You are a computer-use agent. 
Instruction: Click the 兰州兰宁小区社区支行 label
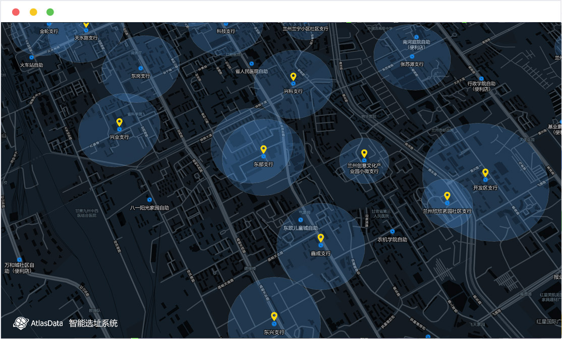(305, 29)
